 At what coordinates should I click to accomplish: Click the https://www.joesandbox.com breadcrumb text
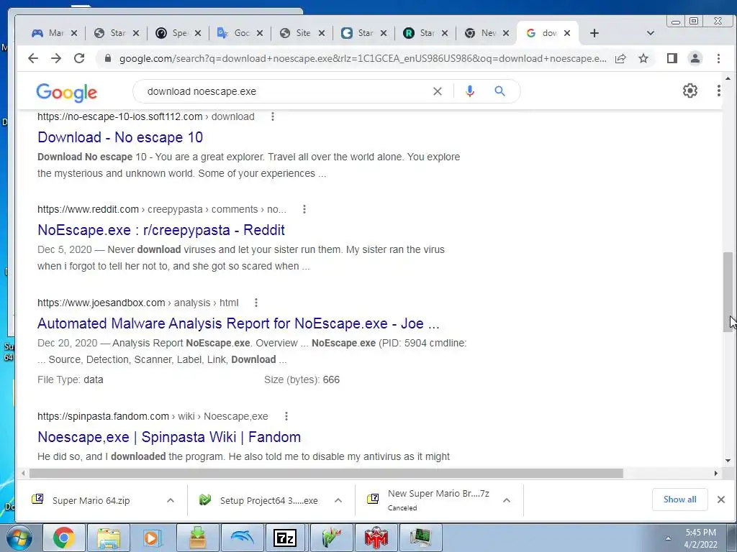[x=101, y=303]
